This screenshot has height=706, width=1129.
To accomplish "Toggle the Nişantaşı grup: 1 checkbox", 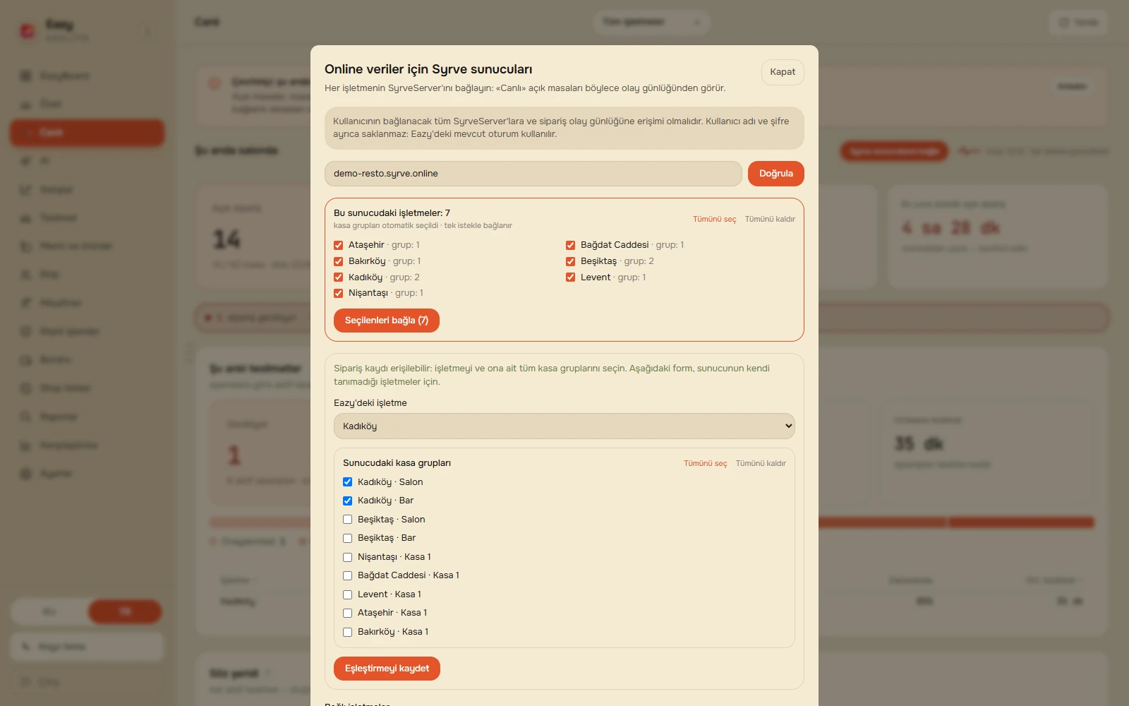I will [339, 293].
